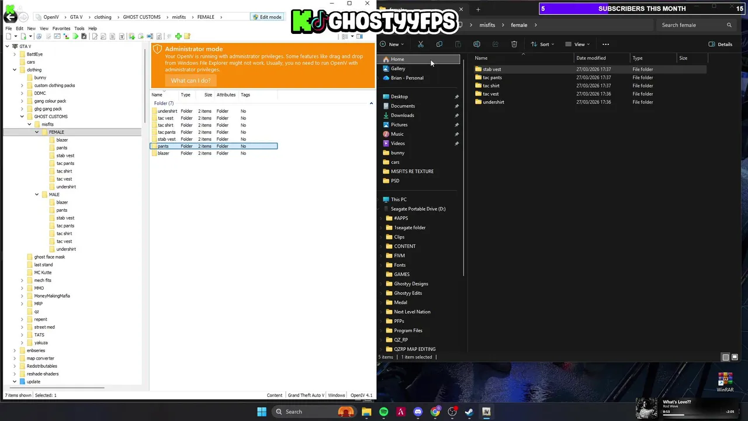This screenshot has height=421, width=748.
Task: Expand the custom clothing packs node
Action: coord(22,85)
